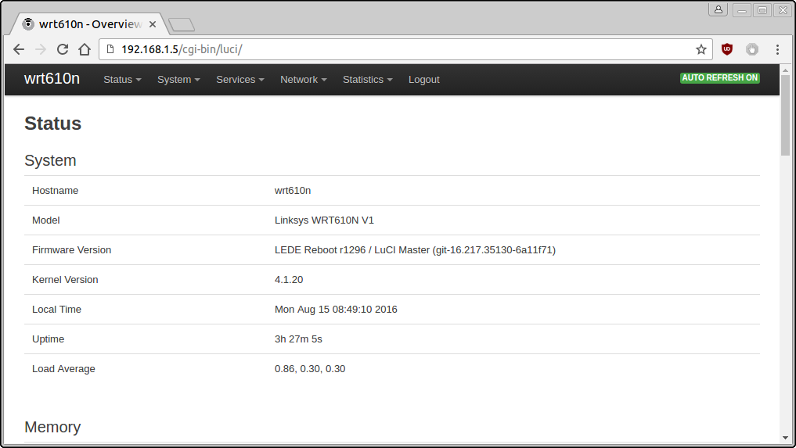Click the page info icon in address bar
The width and height of the screenshot is (796, 448).
click(x=110, y=49)
